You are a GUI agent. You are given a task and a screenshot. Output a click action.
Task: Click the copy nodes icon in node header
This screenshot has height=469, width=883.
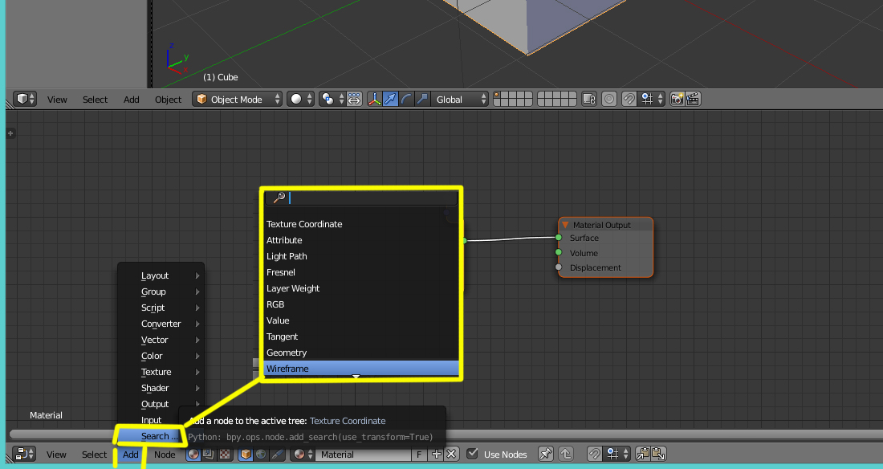coord(642,455)
